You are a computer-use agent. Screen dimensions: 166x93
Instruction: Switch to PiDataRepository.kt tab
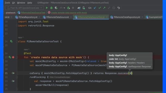28,17
